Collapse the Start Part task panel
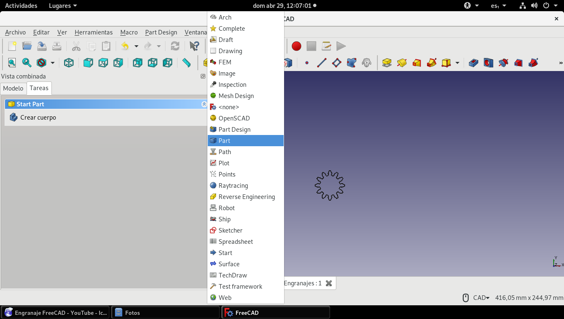Screen dimensions: 564x319 [x=204, y=104]
